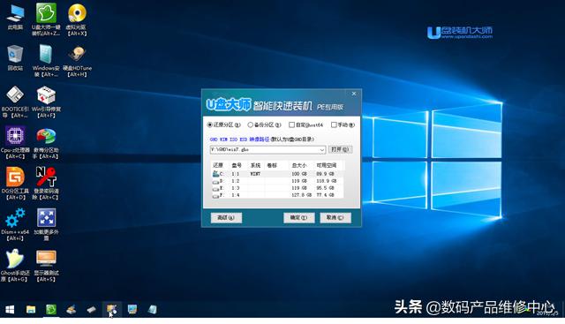565x324 pixels.
Task: Select the D: partition row 1:2
Action: click(276, 181)
